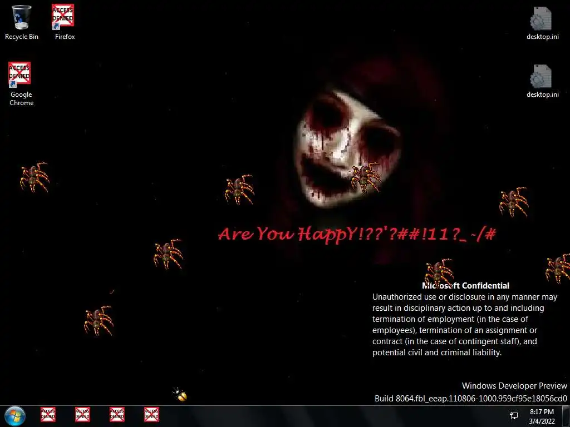Viewport: 570px width, 427px height.
Task: Open the Recycle Bin desktop icon
Action: click(x=22, y=22)
